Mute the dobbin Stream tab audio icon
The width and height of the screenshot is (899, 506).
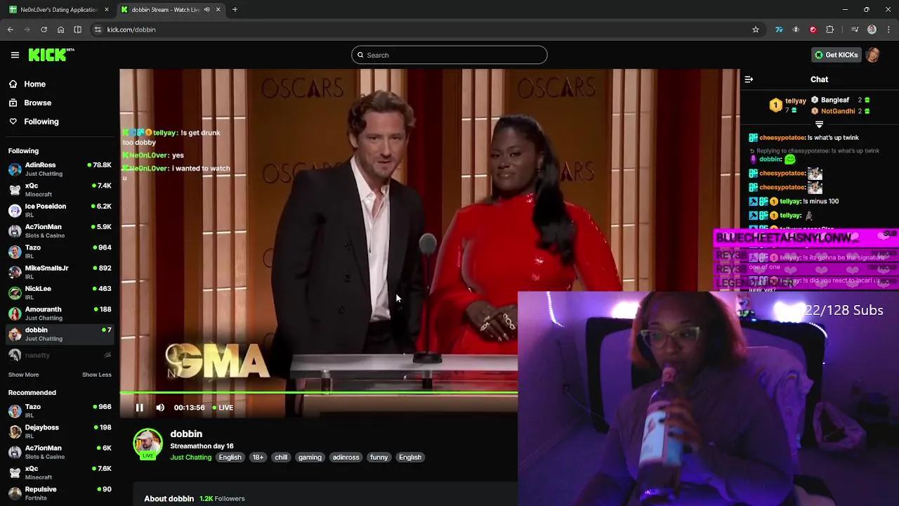pyautogui.click(x=206, y=10)
